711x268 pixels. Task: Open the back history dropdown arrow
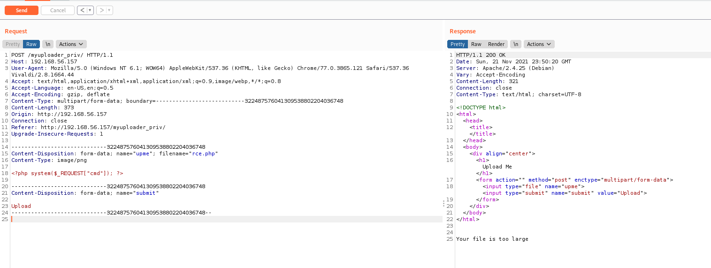point(90,10)
